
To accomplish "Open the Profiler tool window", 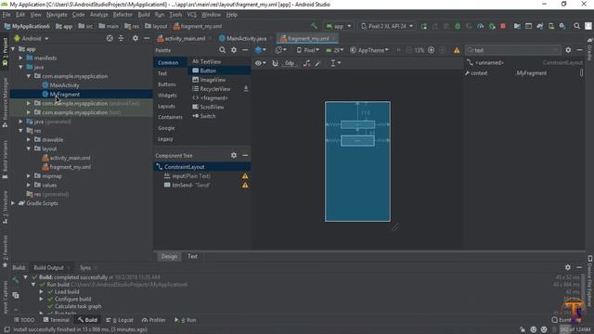I will click(154, 320).
